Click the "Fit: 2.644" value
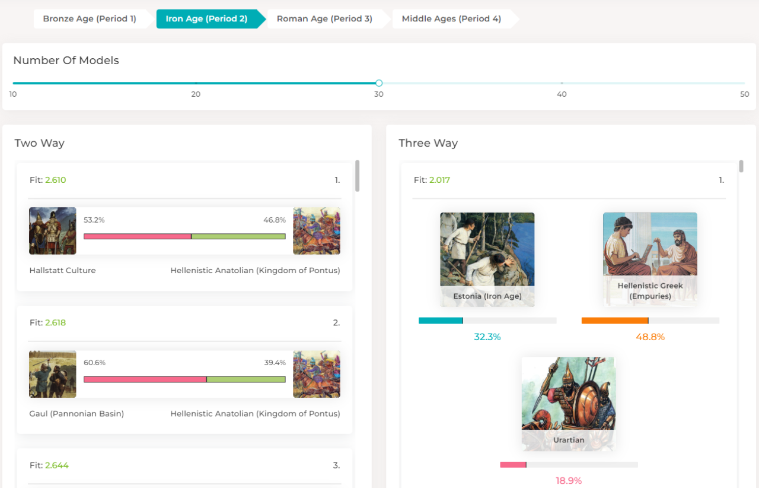The height and width of the screenshot is (488, 759). pos(49,465)
